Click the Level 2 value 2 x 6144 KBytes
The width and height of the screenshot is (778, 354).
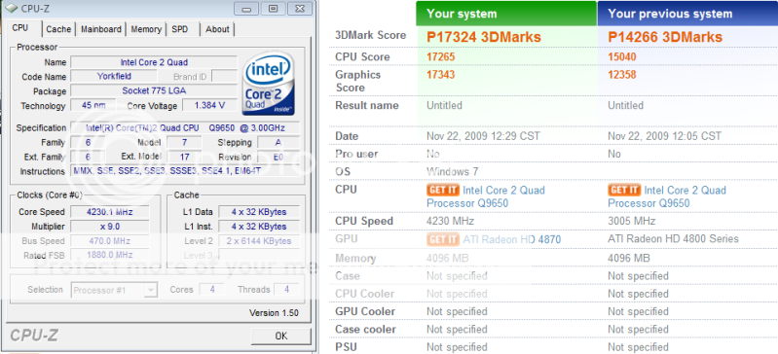259,241
